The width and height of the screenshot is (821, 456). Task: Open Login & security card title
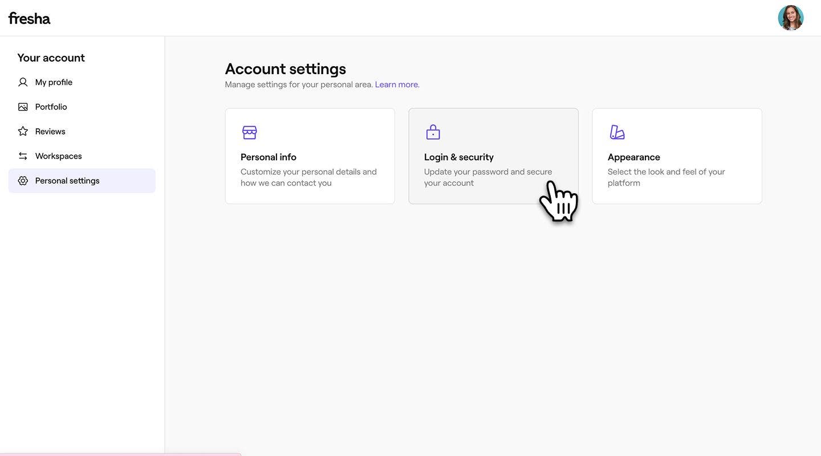459,157
